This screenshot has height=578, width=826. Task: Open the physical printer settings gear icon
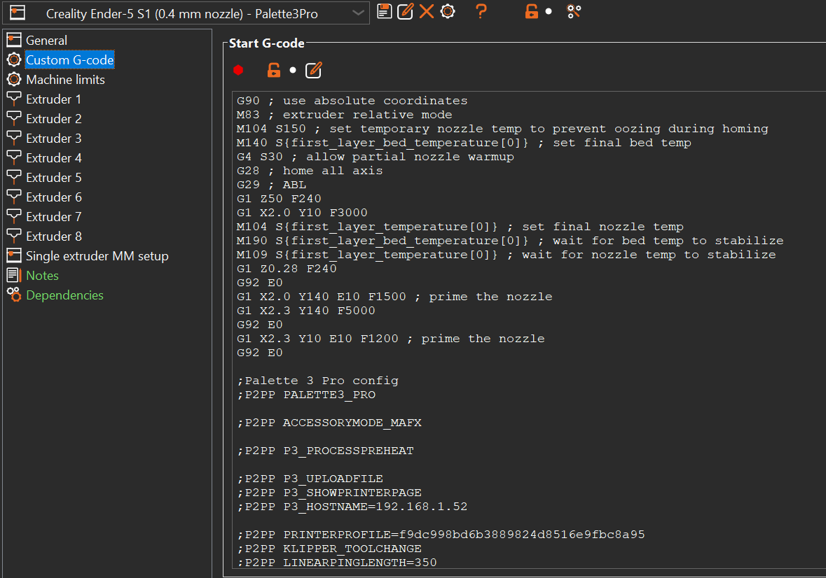[448, 11]
